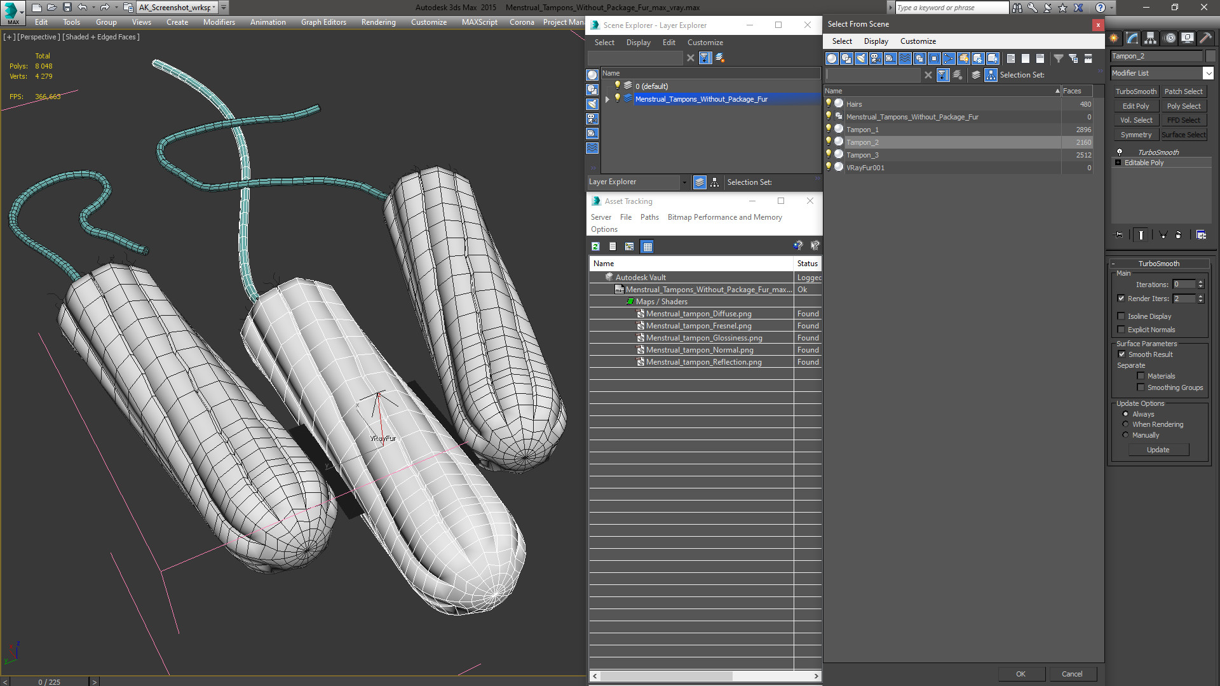Click the Configure Modifier Sets icon
The image size is (1220, 686).
pyautogui.click(x=1201, y=235)
